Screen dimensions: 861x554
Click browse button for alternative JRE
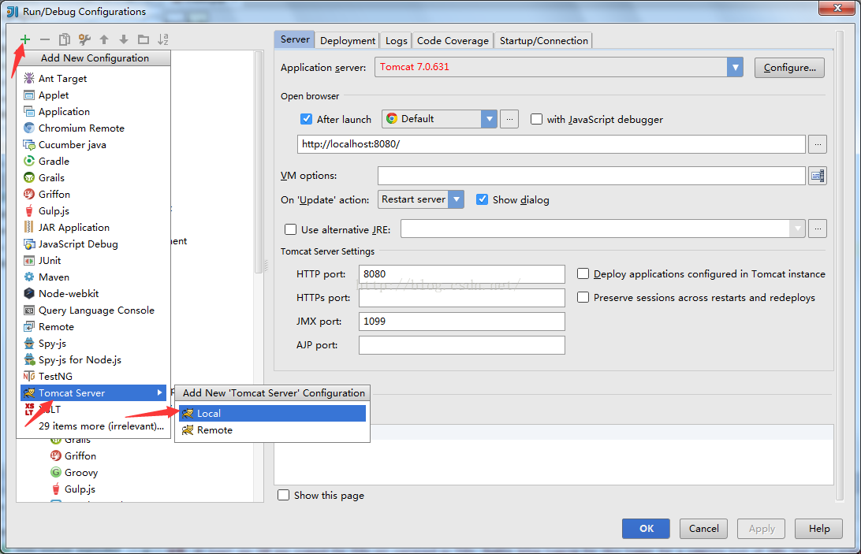[818, 229]
